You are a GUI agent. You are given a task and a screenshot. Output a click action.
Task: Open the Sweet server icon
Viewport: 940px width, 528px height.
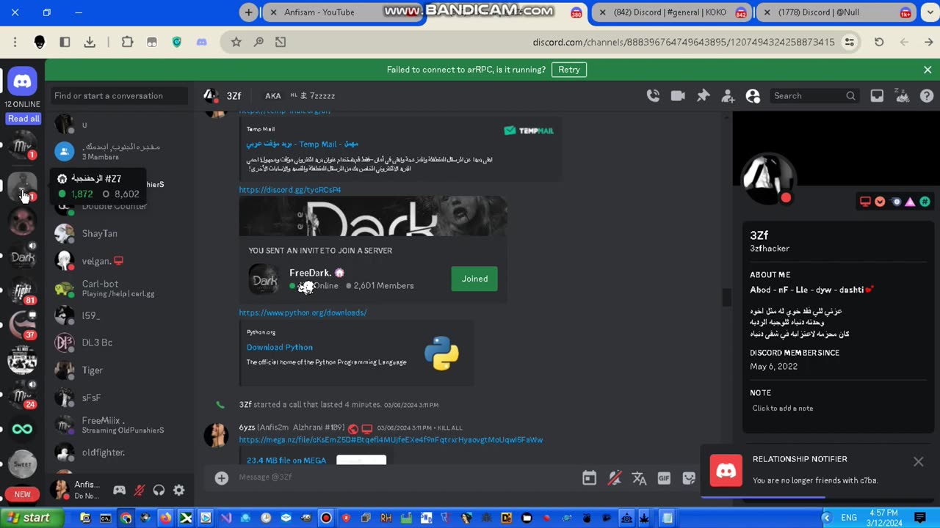(x=22, y=463)
